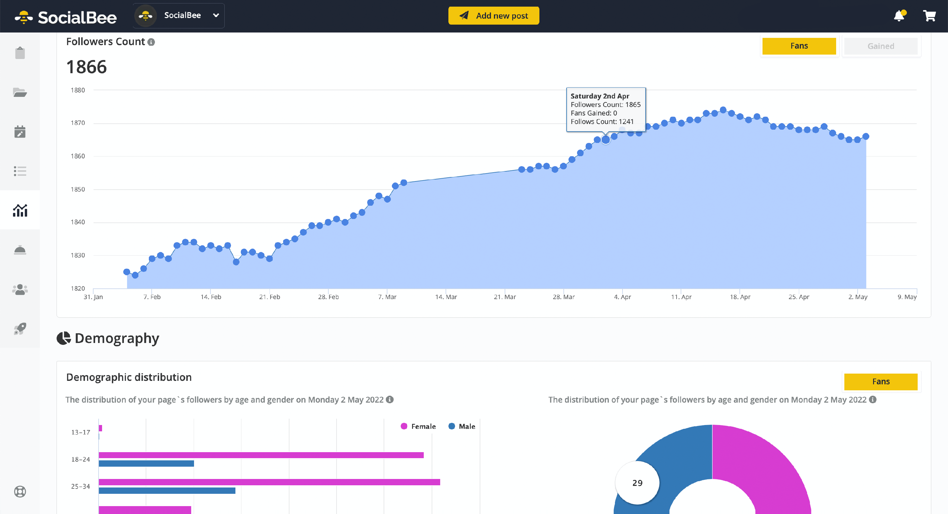The image size is (948, 514).
Task: Click Fans button in Demographic distribution
Action: 880,381
